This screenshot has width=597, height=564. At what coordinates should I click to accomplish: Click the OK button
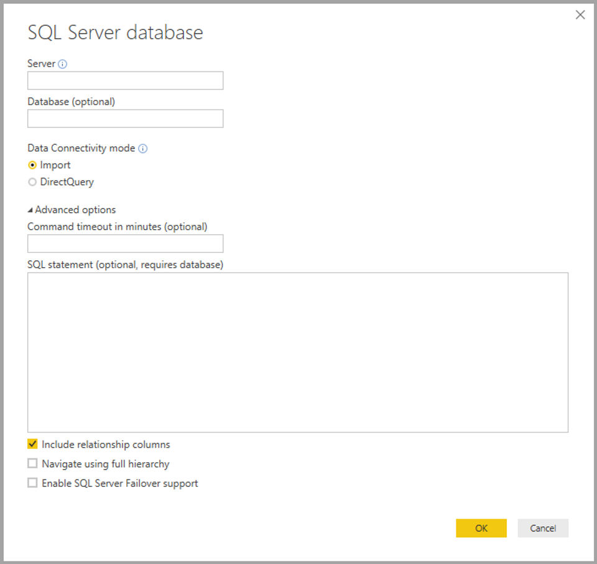(481, 528)
